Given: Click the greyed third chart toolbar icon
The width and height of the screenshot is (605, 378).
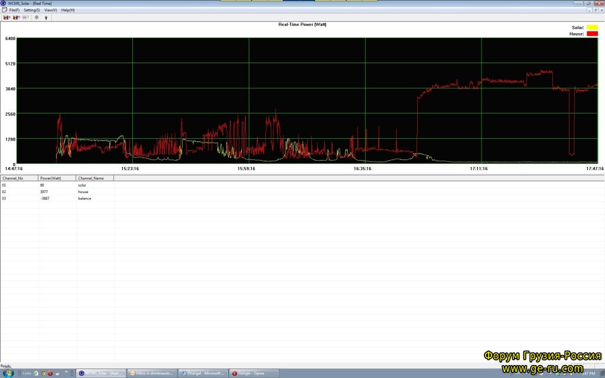Looking at the screenshot, I should coord(25,17).
